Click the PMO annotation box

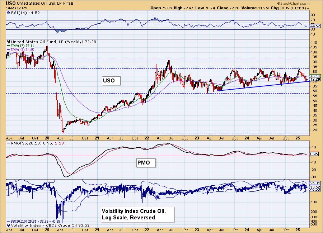[x=146, y=163]
